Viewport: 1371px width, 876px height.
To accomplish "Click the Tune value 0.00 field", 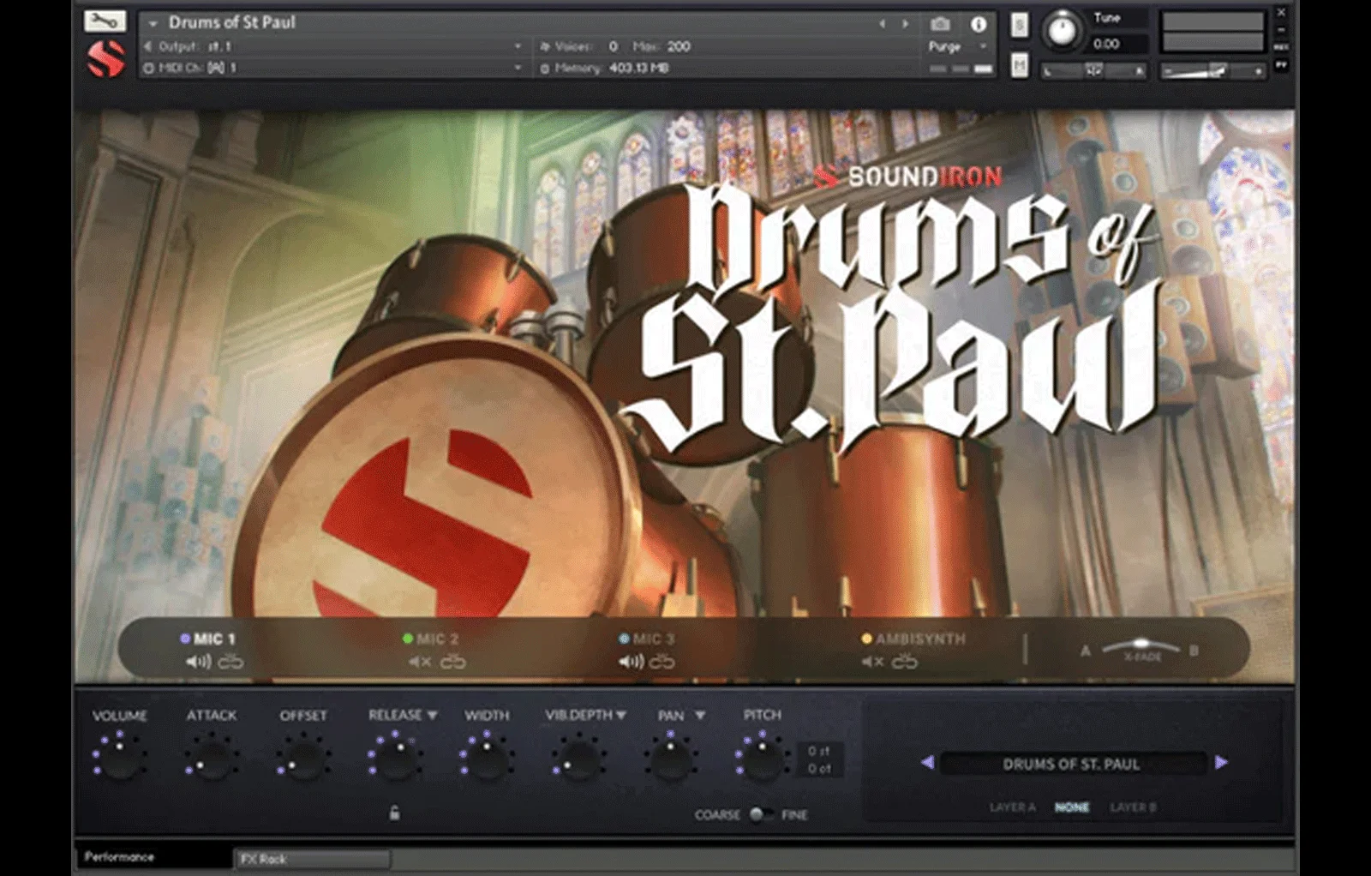I will click(1106, 44).
